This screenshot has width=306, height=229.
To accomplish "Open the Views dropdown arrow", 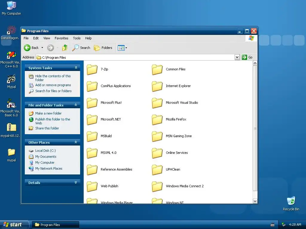I will coord(126,48).
